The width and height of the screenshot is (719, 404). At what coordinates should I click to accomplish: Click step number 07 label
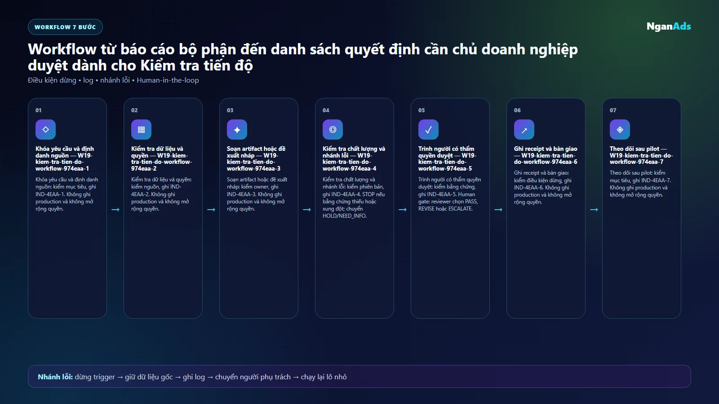[613, 110]
